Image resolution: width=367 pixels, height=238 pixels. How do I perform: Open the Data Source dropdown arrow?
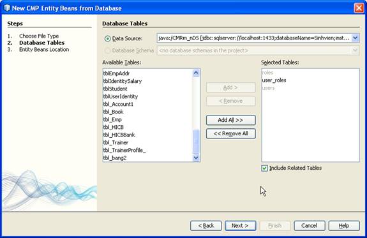[x=355, y=38]
